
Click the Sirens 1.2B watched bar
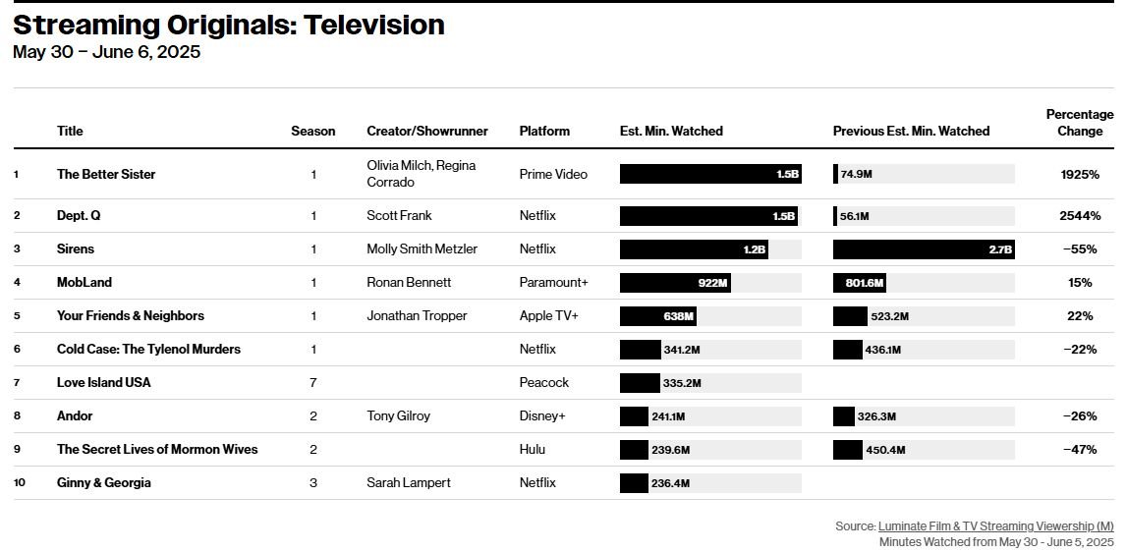tap(694, 249)
